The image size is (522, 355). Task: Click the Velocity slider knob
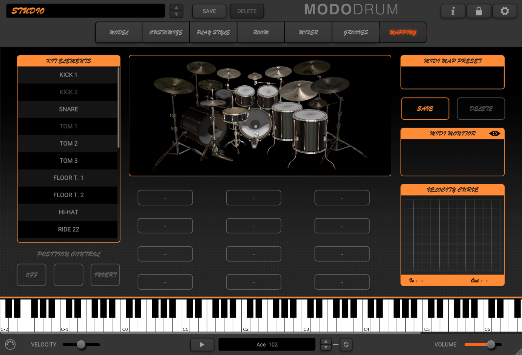coord(81,344)
